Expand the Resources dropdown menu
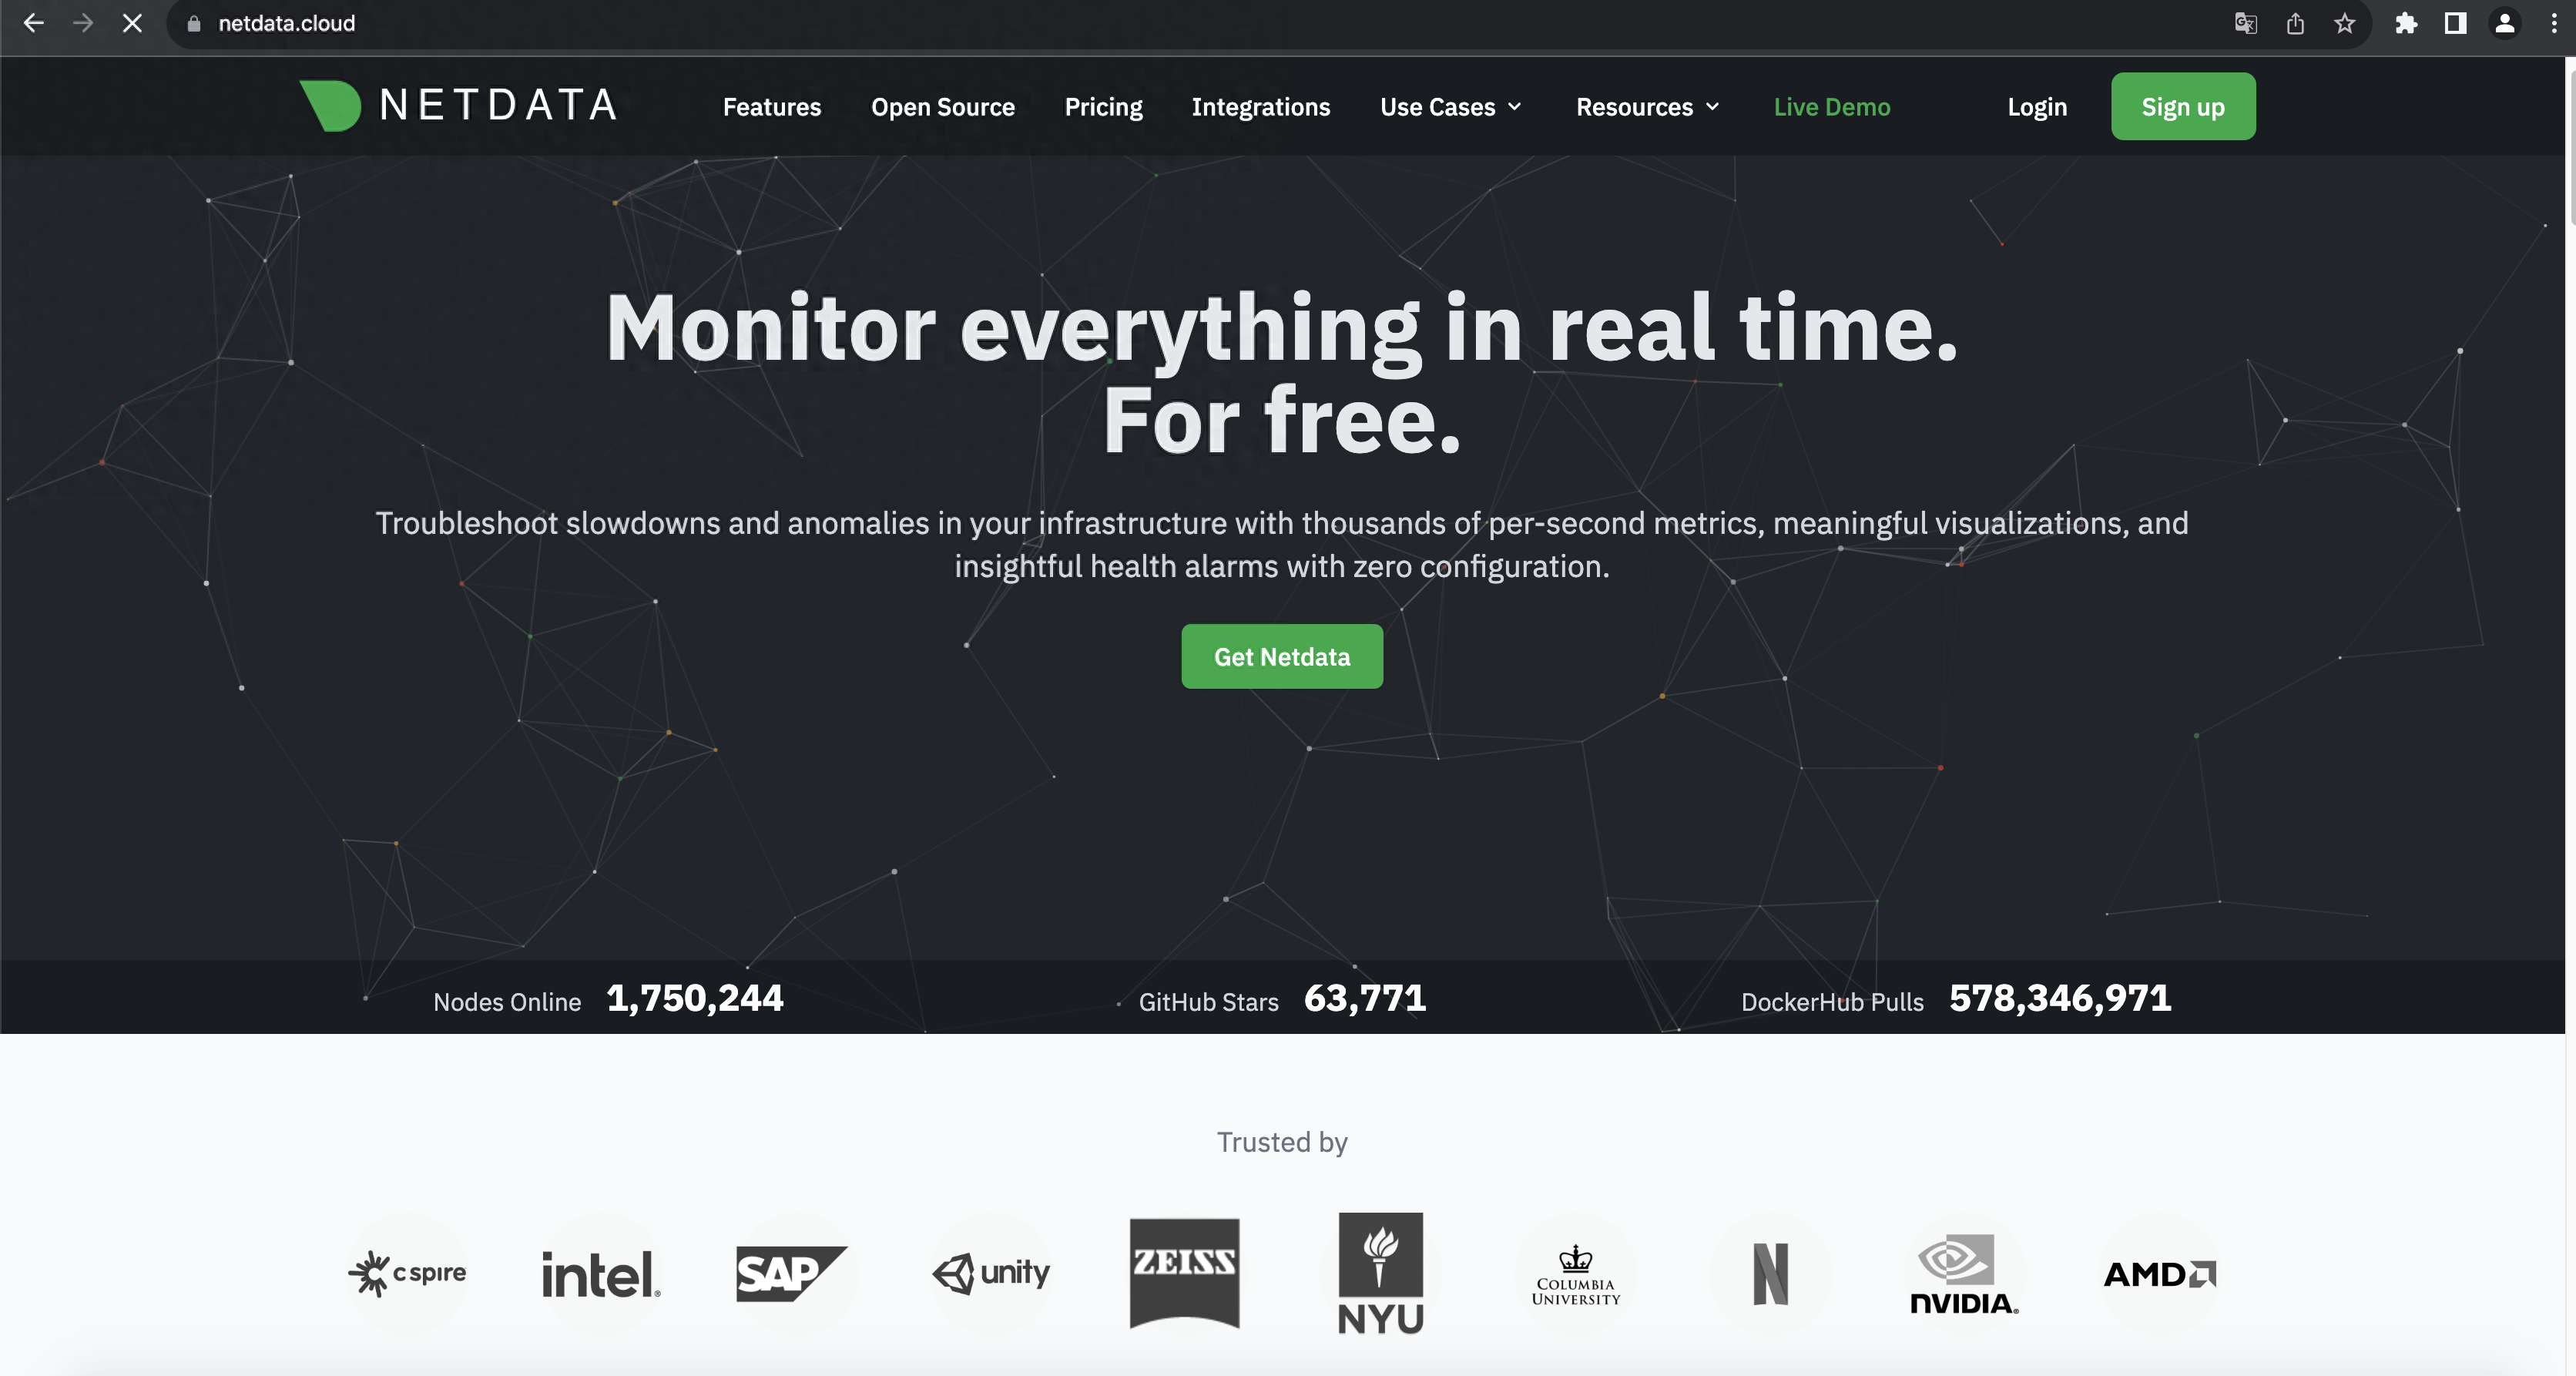The image size is (2576, 1376). (x=1645, y=106)
